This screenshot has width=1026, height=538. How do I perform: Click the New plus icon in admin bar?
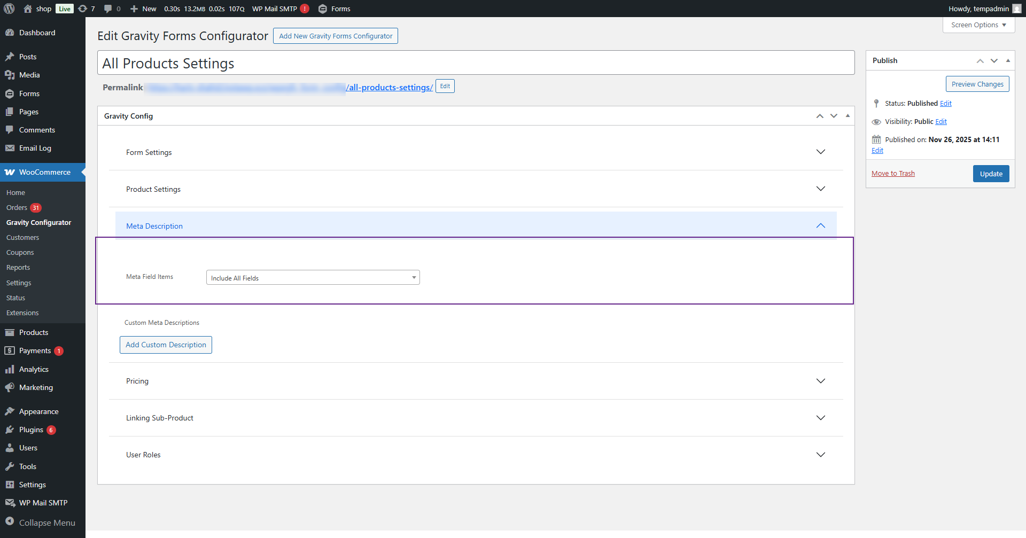coord(134,9)
